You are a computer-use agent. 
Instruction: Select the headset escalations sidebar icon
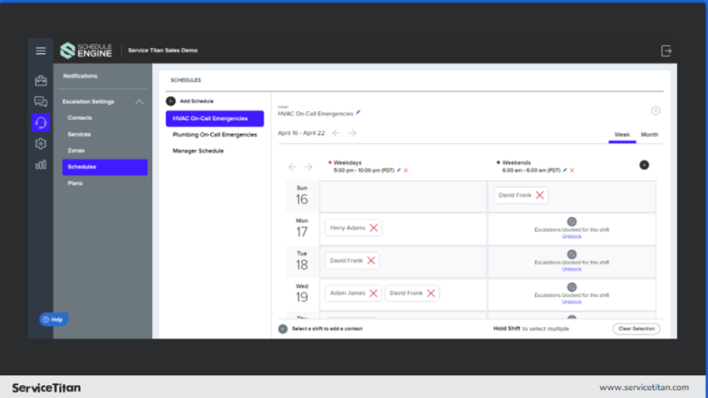pos(41,123)
